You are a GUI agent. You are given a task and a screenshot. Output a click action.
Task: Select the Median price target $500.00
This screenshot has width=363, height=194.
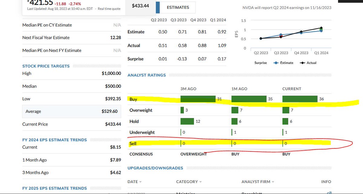113,86
